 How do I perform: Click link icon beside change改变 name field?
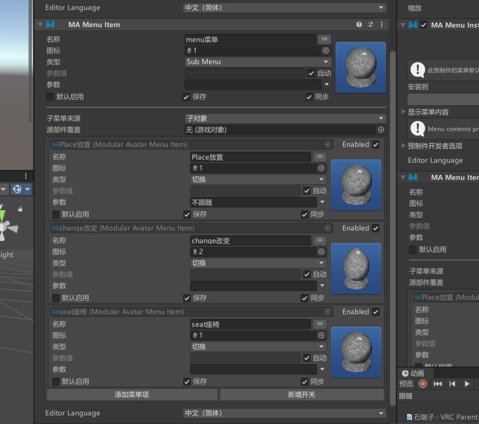[x=320, y=240]
